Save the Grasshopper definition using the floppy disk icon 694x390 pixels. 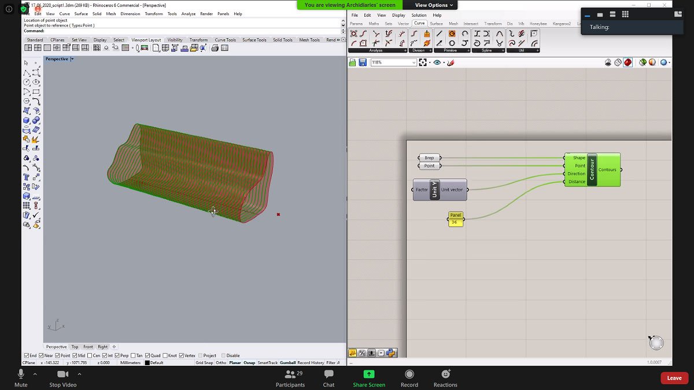(363, 62)
